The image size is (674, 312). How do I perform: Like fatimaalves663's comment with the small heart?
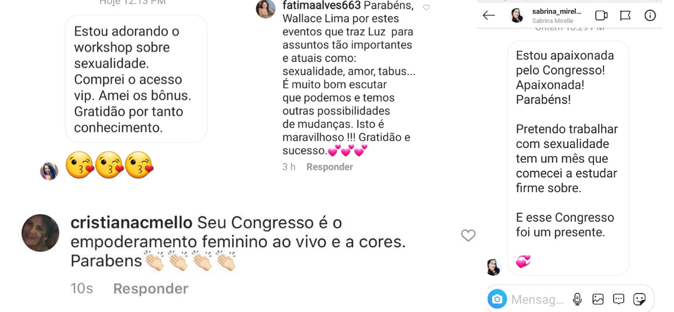(426, 7)
